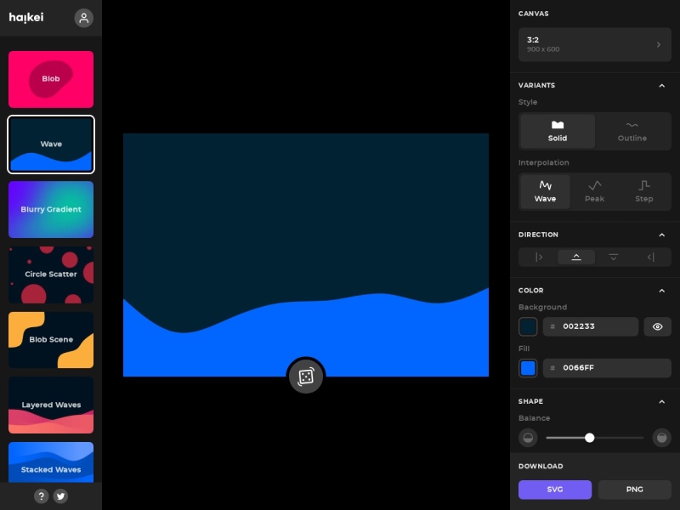Choose Wave interpolation
This screenshot has width=680, height=510.
[545, 192]
